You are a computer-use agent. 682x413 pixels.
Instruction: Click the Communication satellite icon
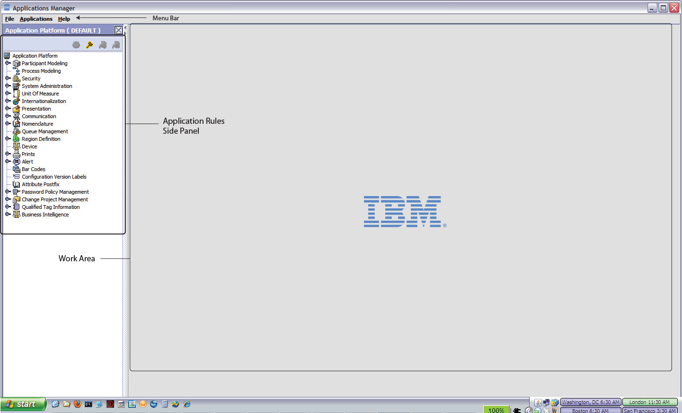point(17,116)
